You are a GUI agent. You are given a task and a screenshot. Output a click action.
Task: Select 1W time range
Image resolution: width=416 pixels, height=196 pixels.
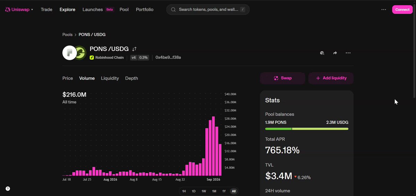click(204, 191)
